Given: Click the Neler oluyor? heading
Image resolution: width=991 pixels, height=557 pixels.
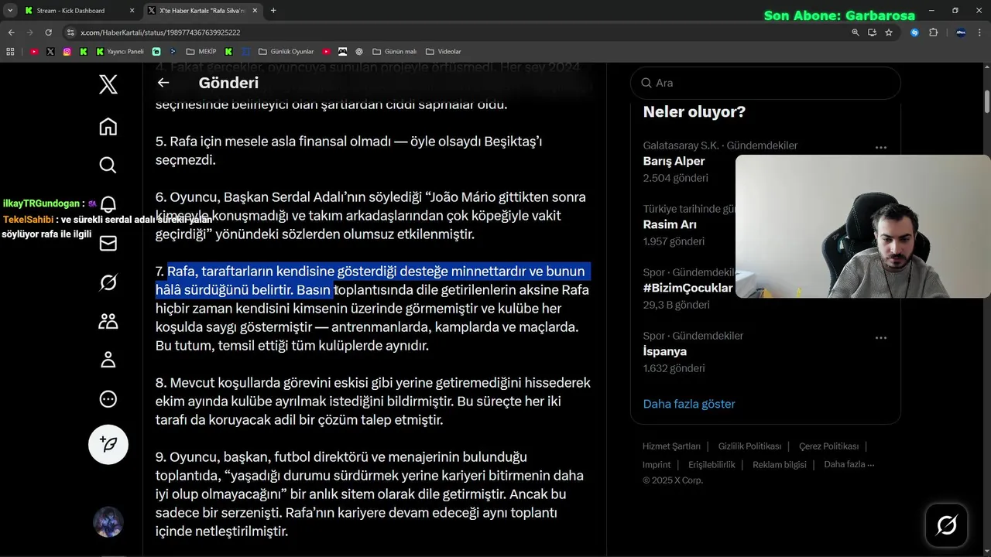Looking at the screenshot, I should point(694,111).
